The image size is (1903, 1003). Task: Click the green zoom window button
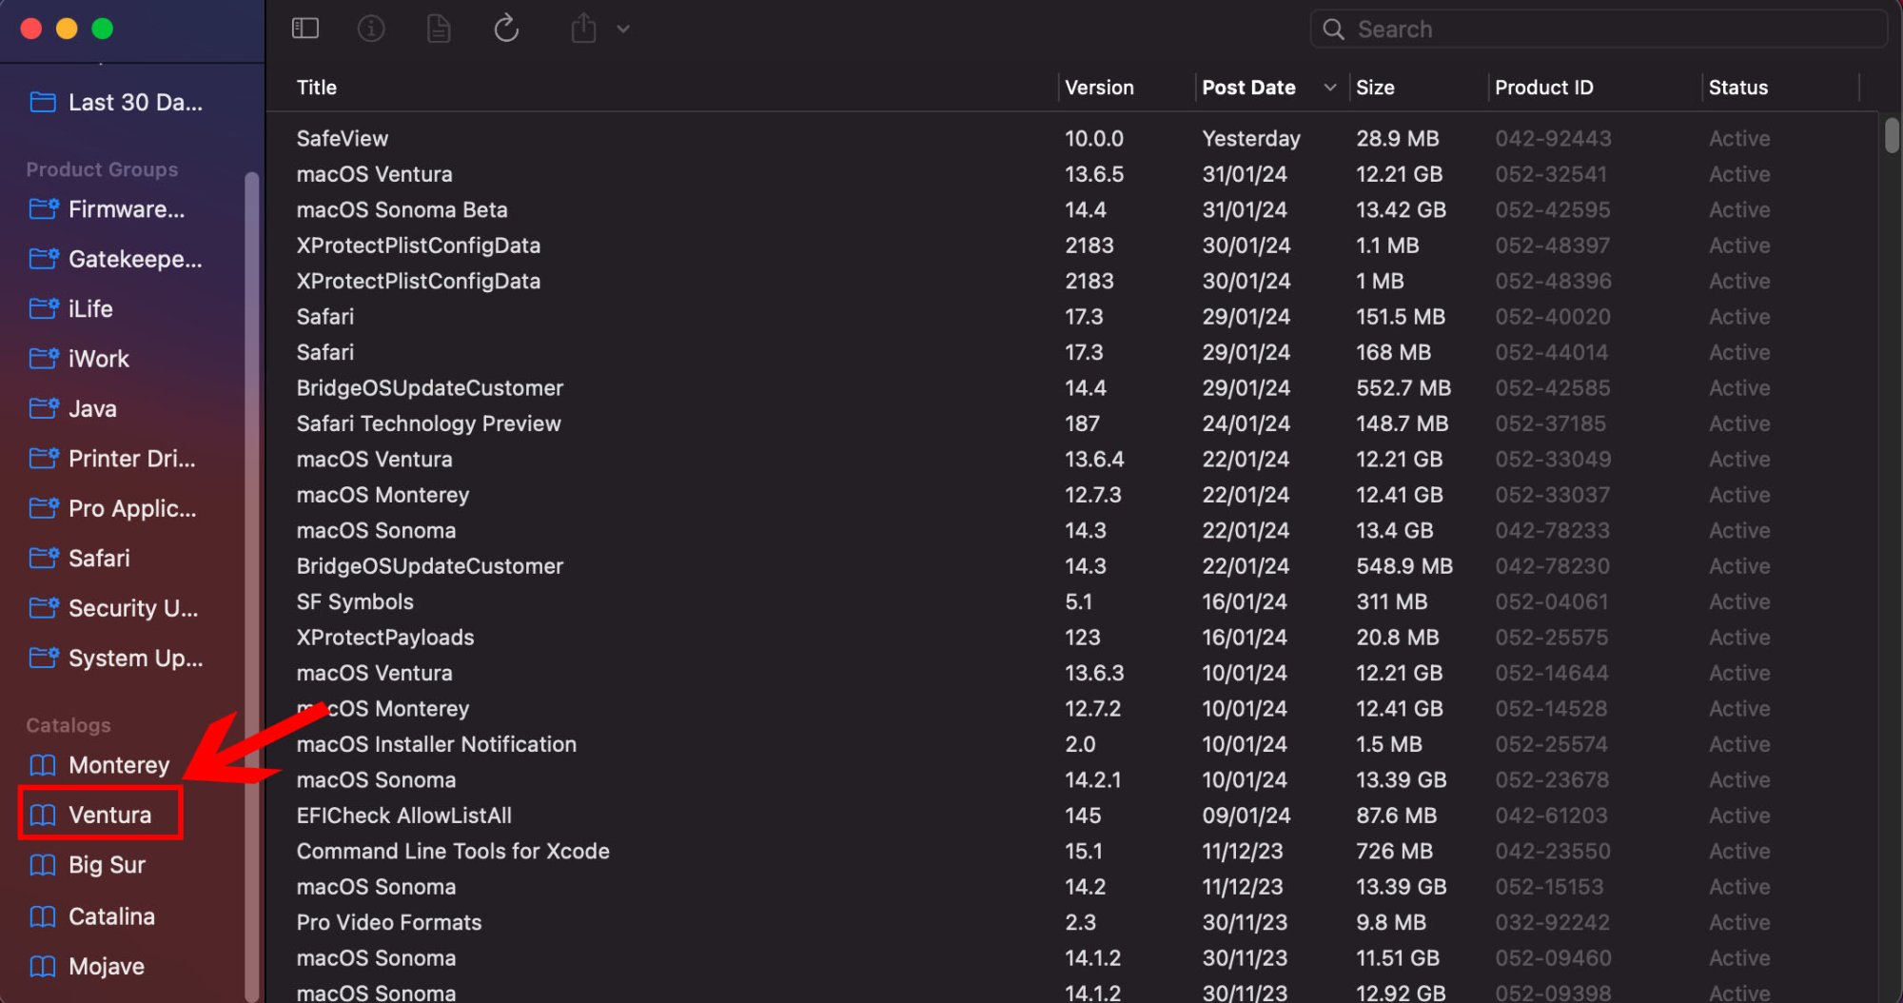click(x=102, y=29)
